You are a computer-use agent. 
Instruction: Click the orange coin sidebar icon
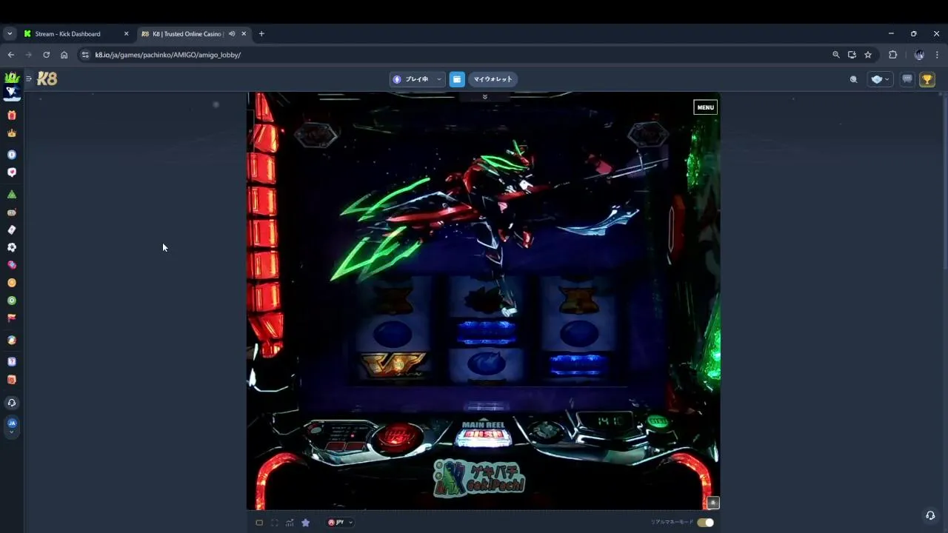coord(11,283)
